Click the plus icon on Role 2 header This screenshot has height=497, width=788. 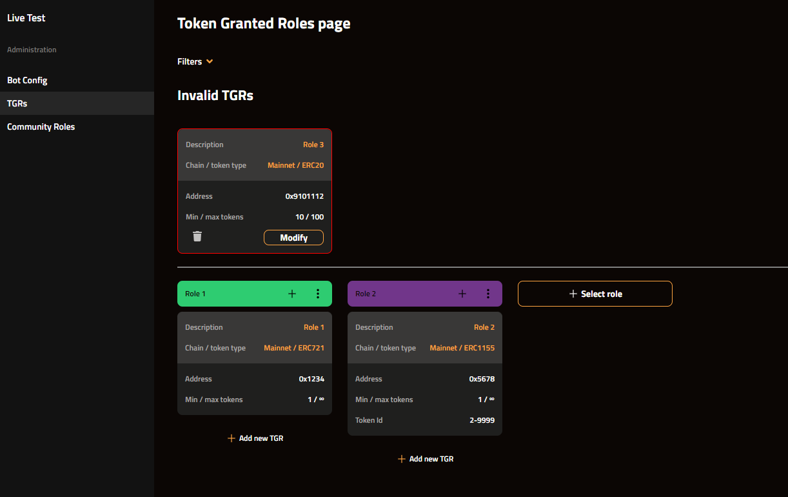462,294
